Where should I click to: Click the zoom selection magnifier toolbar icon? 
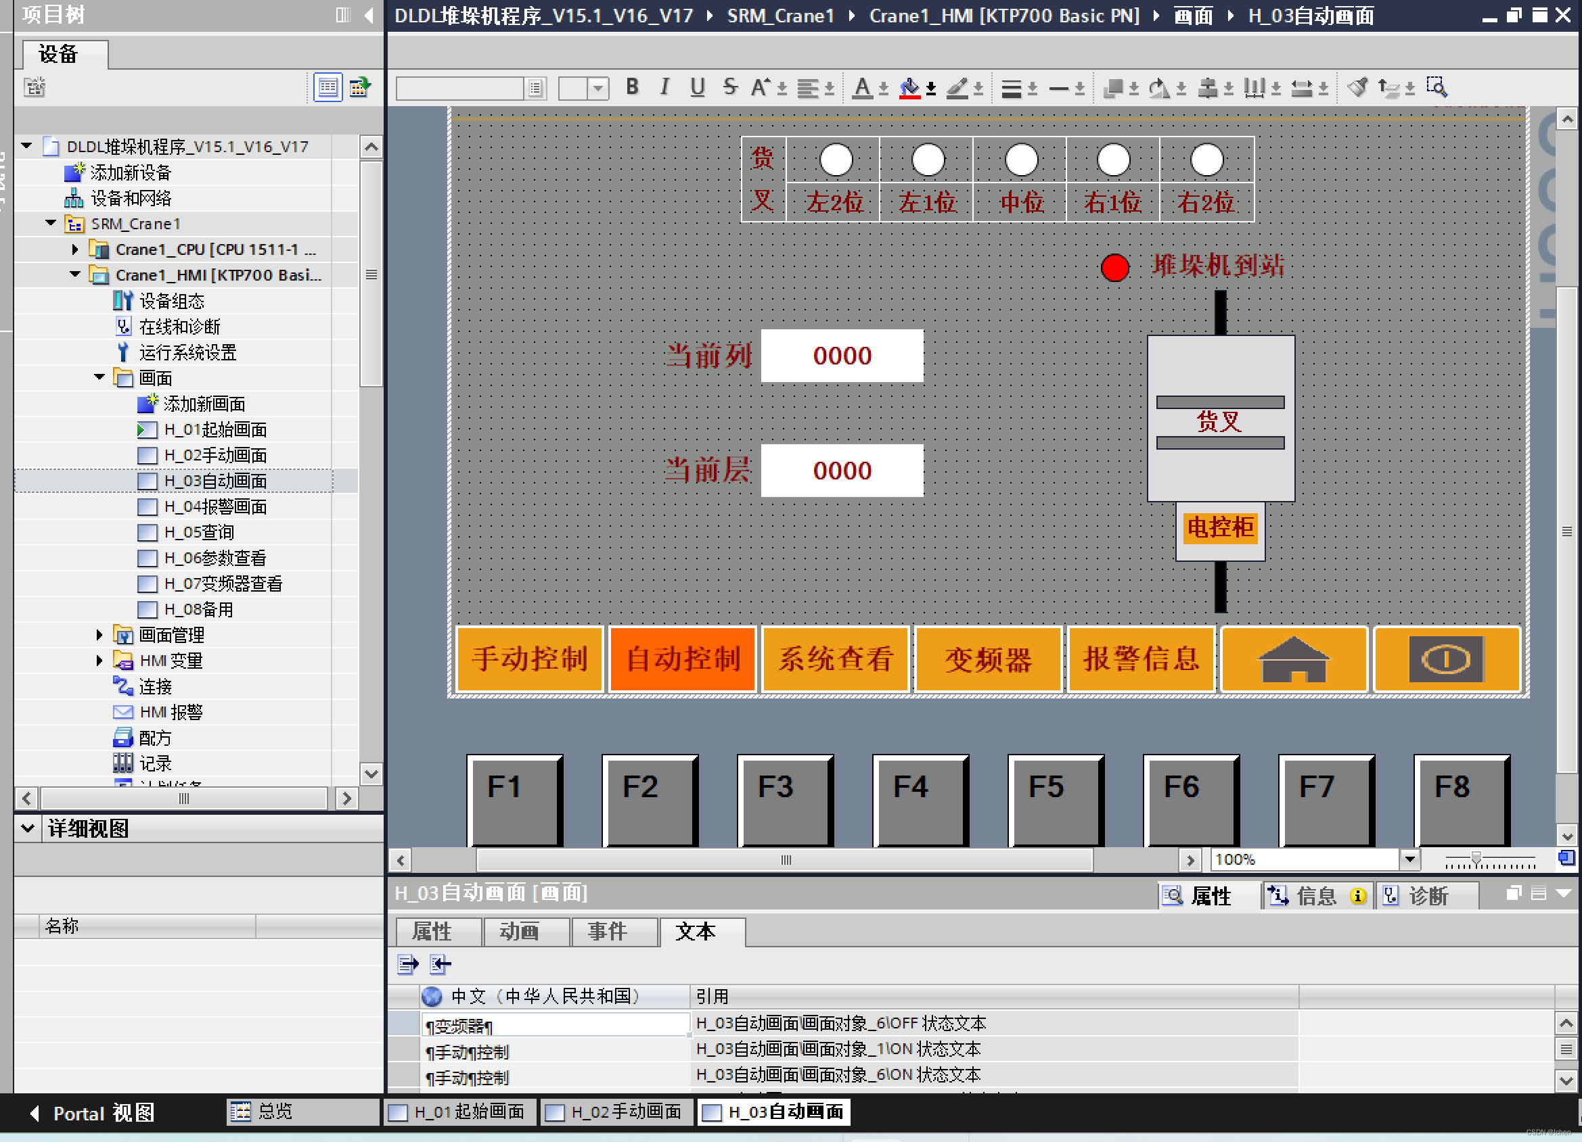point(1437,87)
